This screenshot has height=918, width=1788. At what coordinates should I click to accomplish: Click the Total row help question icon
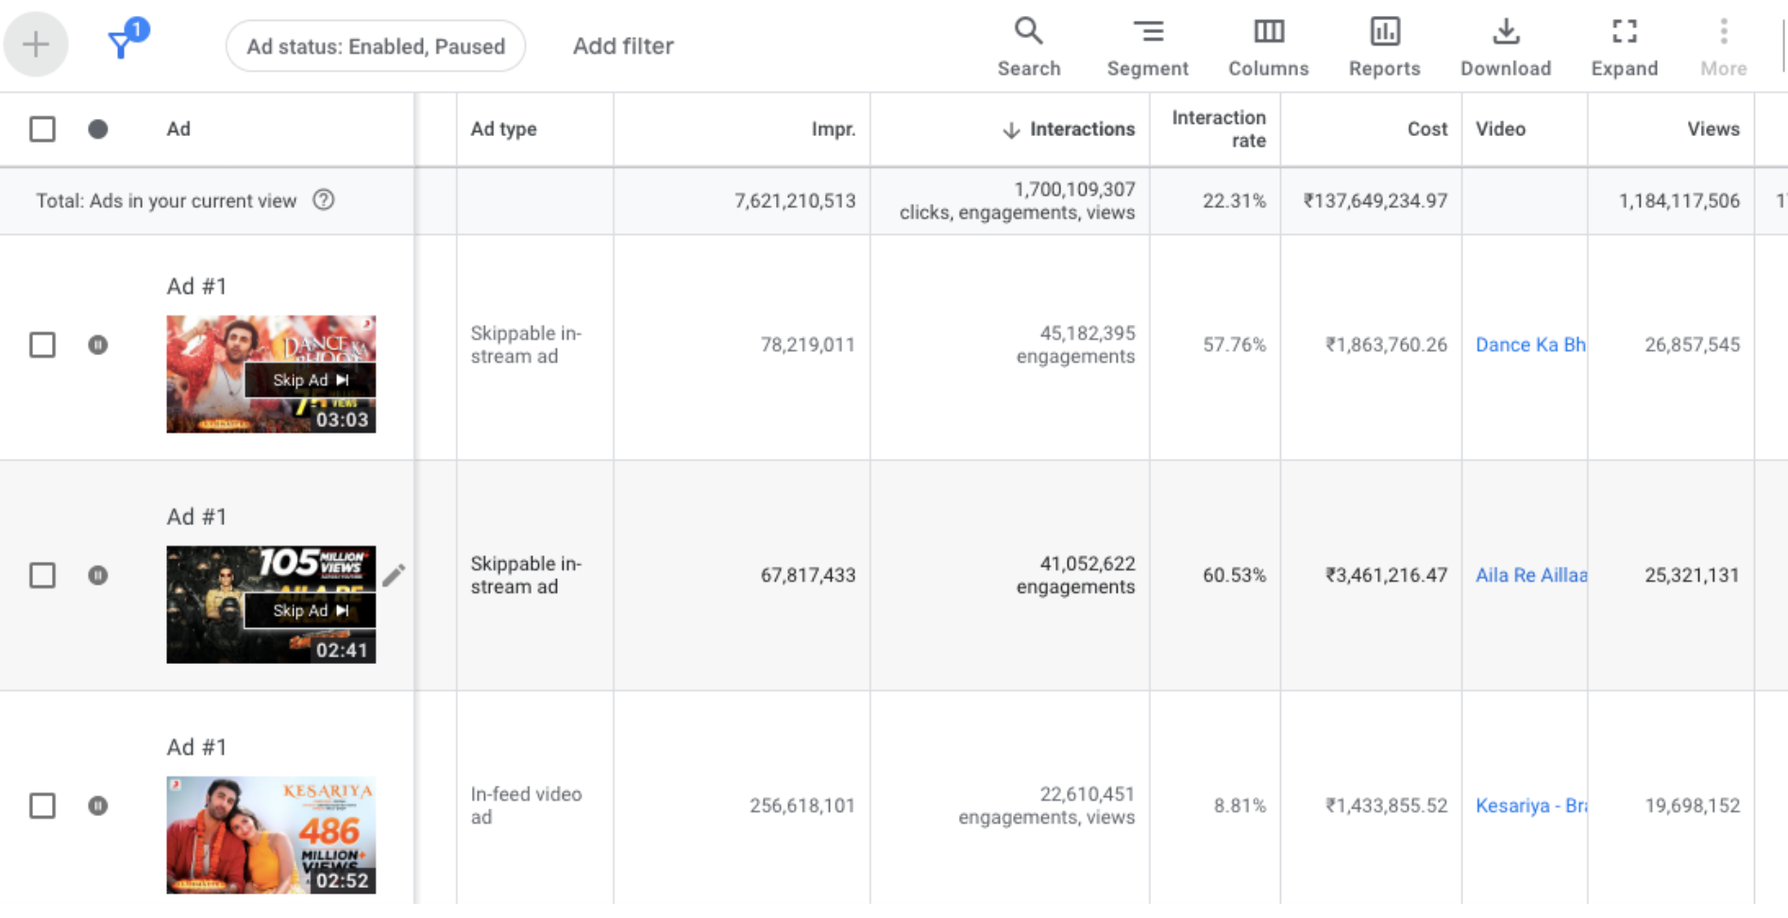tap(323, 200)
